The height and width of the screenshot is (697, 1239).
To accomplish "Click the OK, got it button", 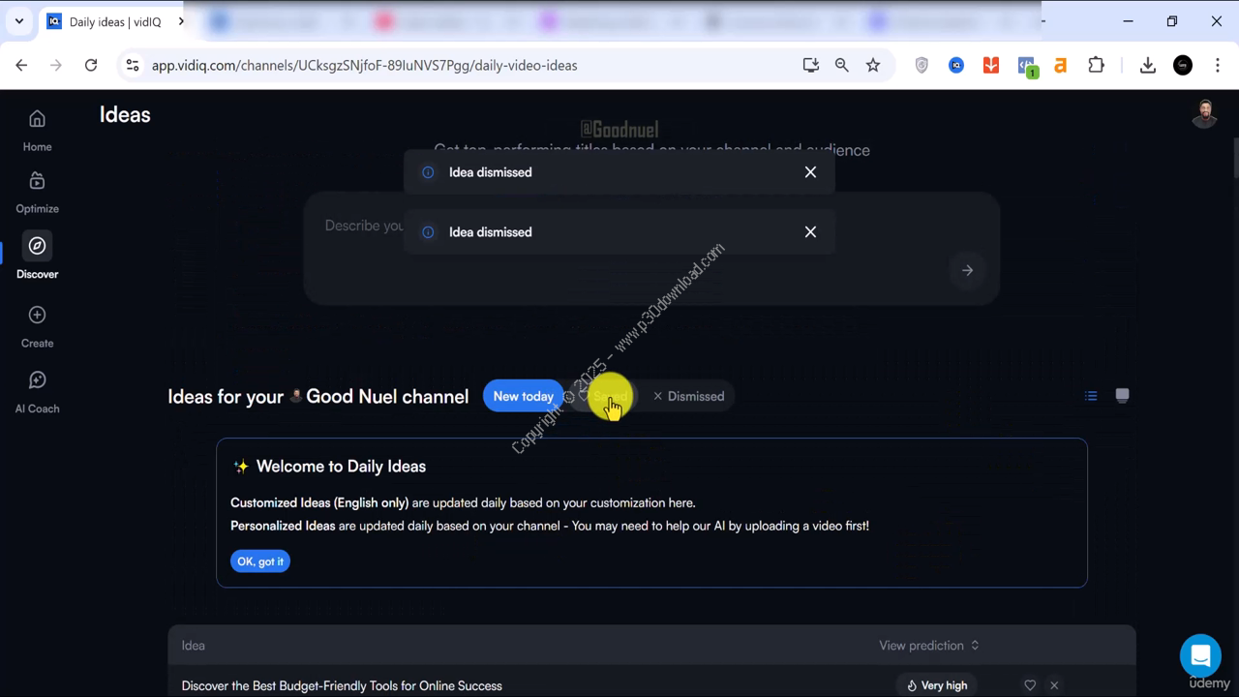I will pos(260,561).
